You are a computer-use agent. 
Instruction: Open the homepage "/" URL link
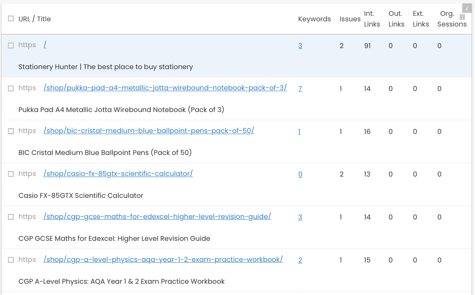click(45, 45)
